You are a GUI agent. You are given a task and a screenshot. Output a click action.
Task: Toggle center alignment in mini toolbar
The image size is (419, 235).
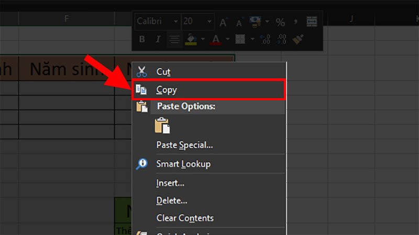tap(173, 39)
